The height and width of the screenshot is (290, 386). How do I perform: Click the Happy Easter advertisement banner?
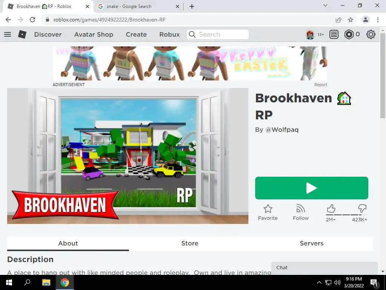coord(190,63)
